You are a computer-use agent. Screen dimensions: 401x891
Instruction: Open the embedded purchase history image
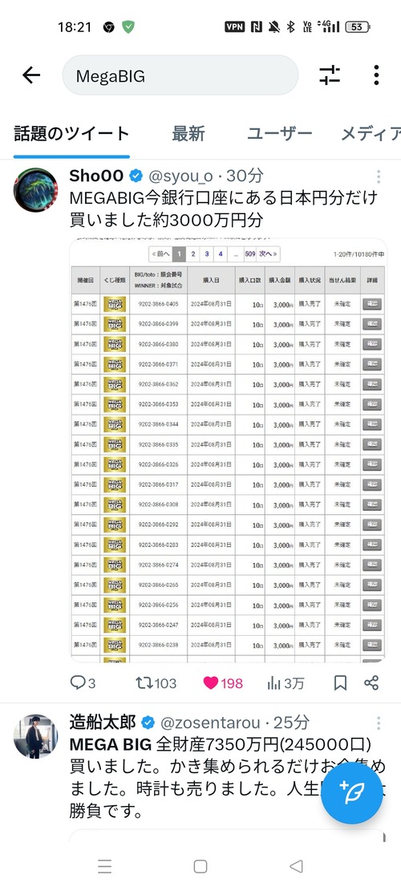(228, 450)
